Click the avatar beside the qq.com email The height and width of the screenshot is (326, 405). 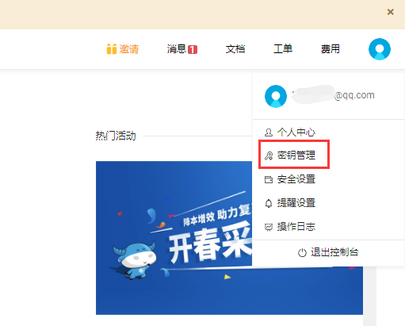click(276, 96)
